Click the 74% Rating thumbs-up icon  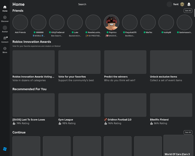pyautogui.click(x=14, y=123)
